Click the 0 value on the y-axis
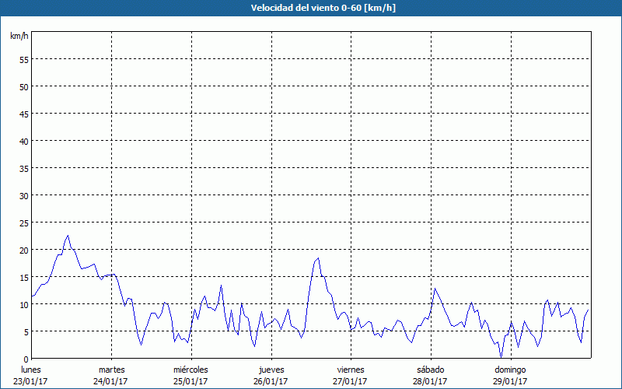The height and width of the screenshot is (389, 622). [26, 359]
